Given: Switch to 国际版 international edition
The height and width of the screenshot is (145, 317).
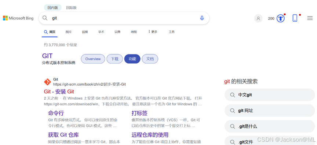Looking at the screenshot, I should (72, 8).
